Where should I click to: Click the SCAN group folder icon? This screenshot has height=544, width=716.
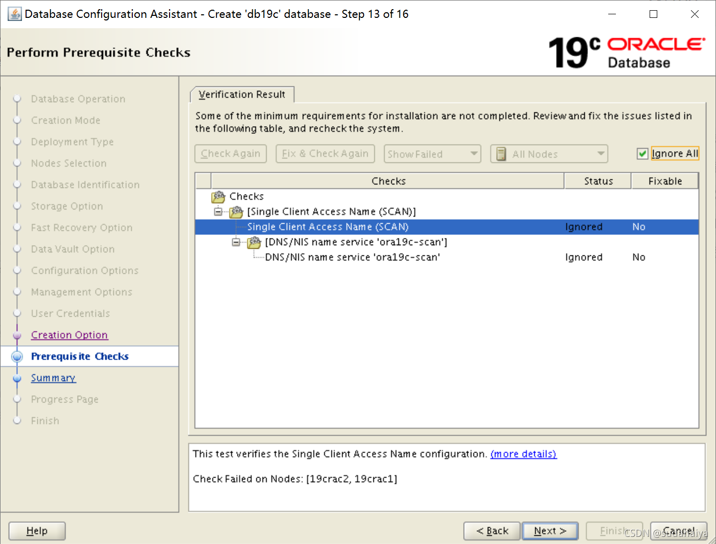tap(236, 212)
